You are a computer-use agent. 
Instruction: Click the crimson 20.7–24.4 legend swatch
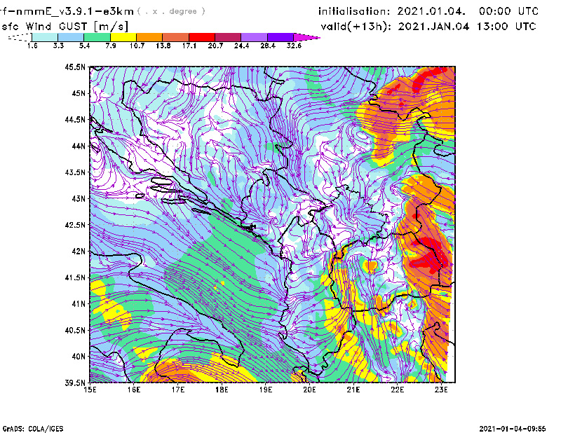(228, 37)
